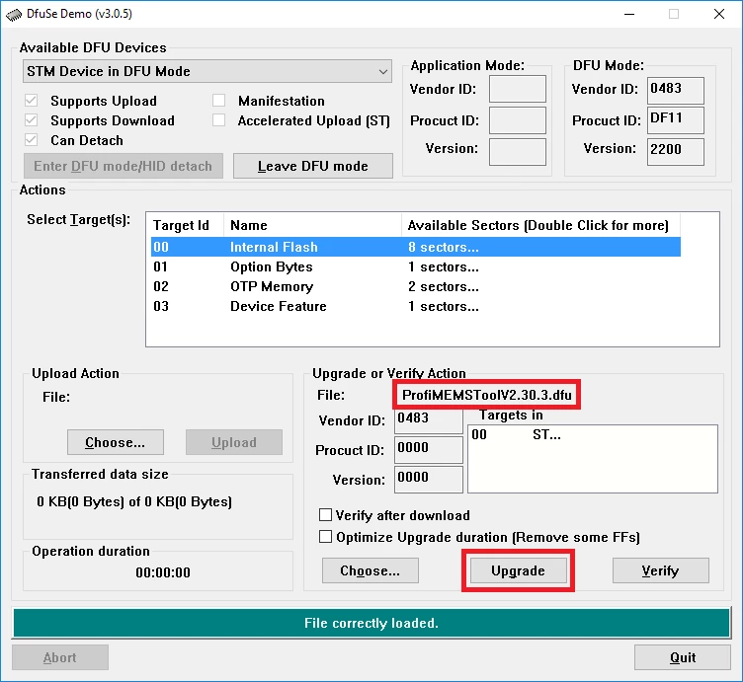
Task: Click the File correctly loaded progress bar
Action: coord(371,623)
